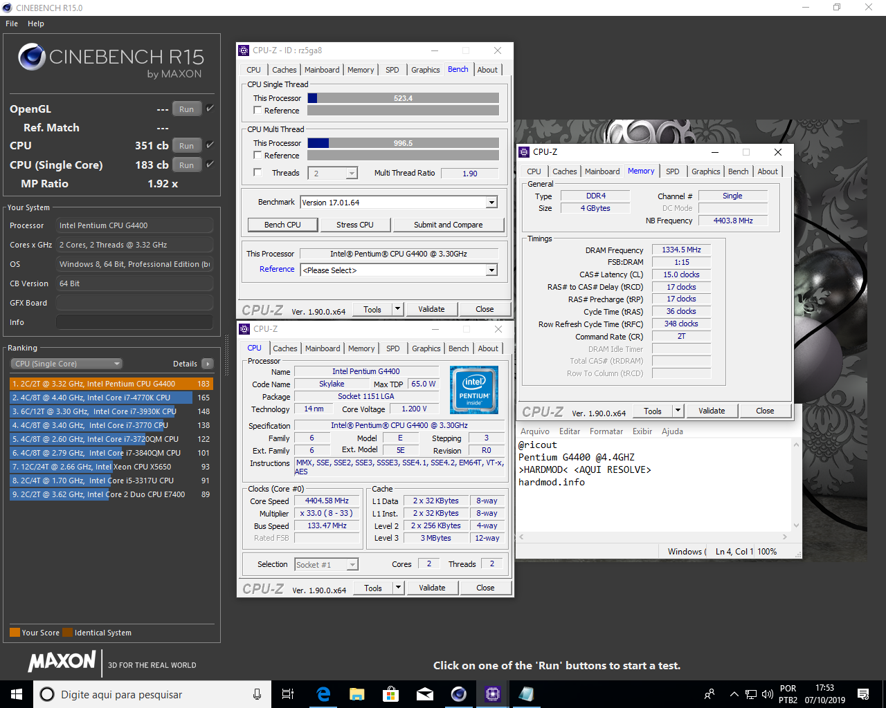Show hidden tray icons chevron
This screenshot has height=708, width=886.
point(734,694)
